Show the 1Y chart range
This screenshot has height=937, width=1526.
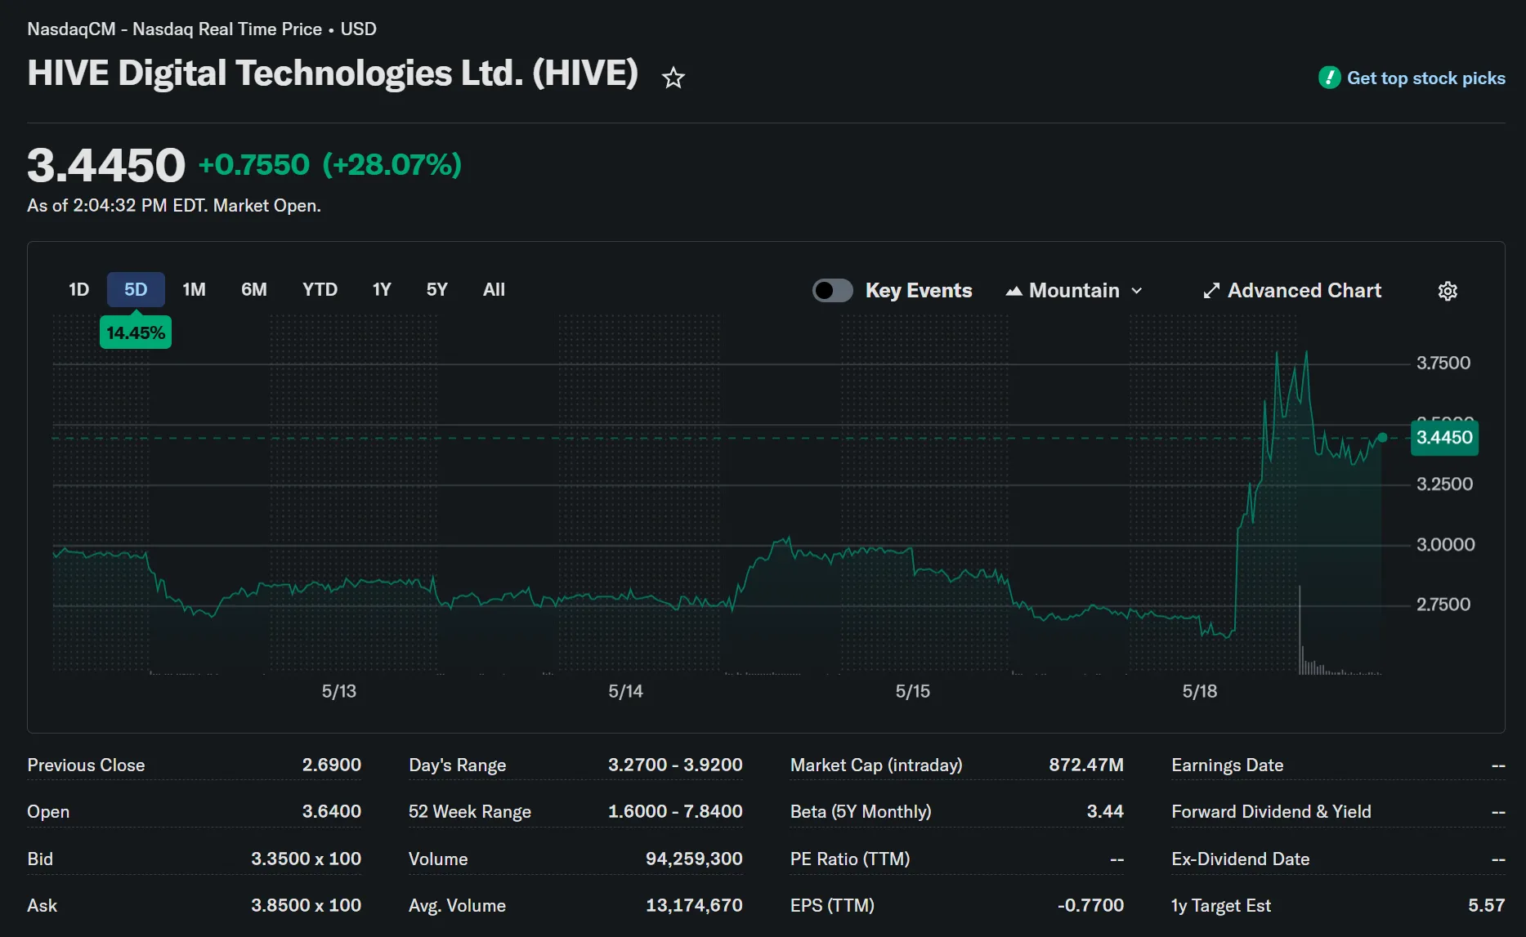pos(382,289)
